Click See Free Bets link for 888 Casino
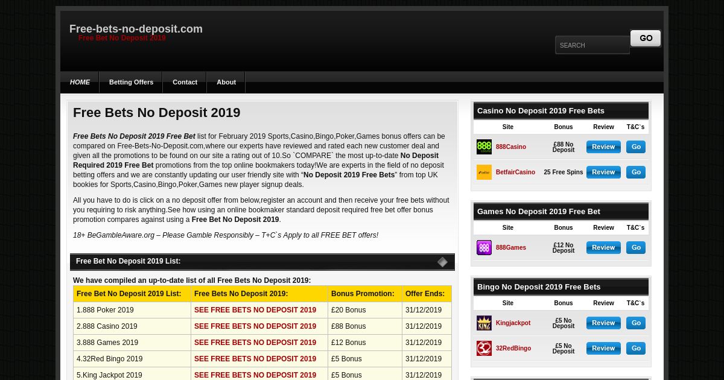This screenshot has width=724, height=380. pyautogui.click(x=255, y=326)
